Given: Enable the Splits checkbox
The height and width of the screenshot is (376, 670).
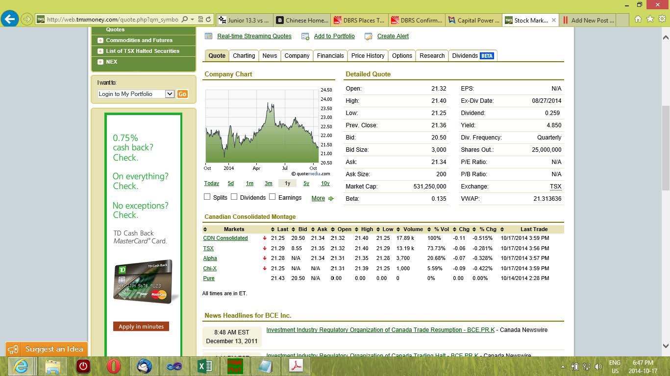Looking at the screenshot, I should pyautogui.click(x=207, y=197).
